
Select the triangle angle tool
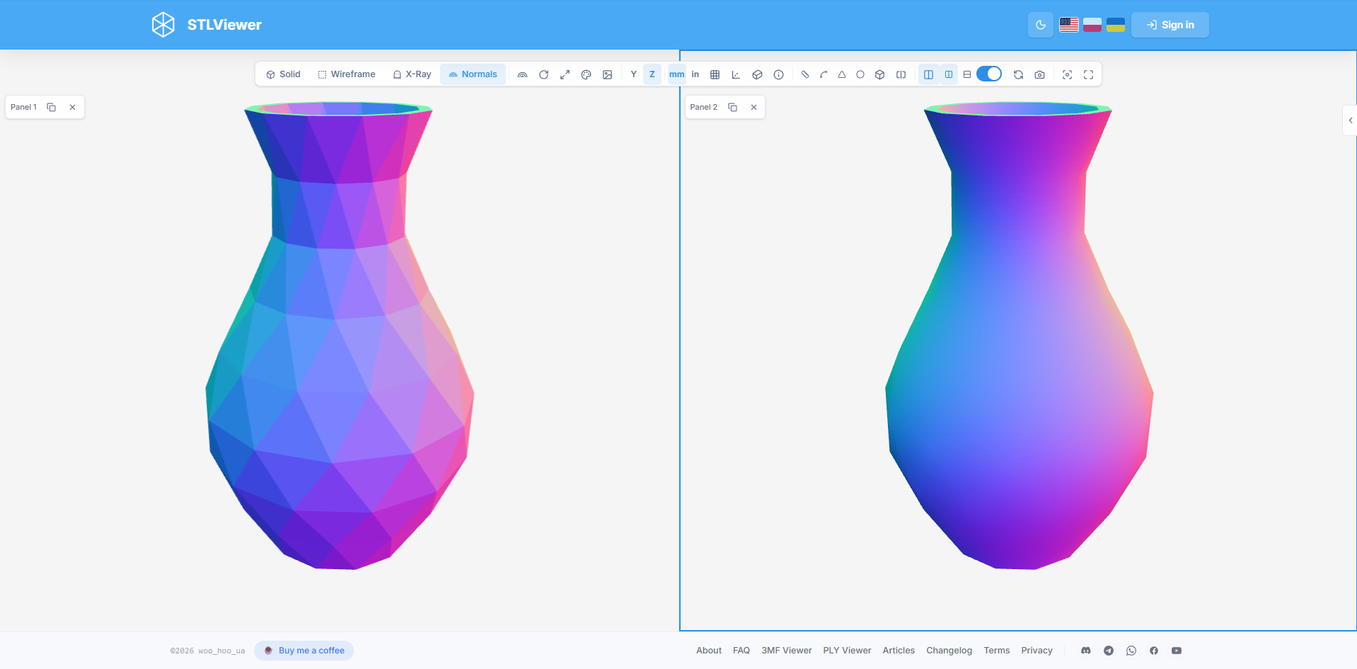(842, 74)
